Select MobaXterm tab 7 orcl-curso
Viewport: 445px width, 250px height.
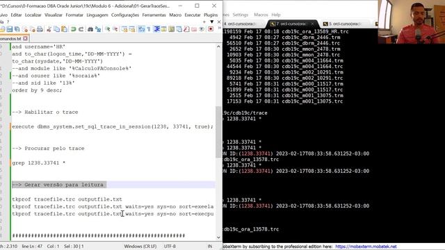tap(291, 24)
